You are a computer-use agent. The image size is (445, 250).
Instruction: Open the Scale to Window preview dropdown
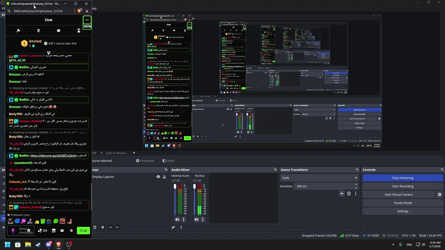click(x=120, y=153)
